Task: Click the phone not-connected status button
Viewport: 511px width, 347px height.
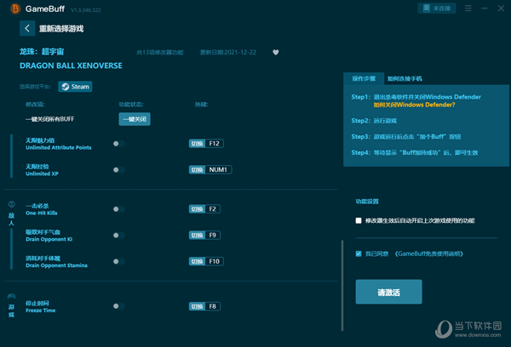Action: click(x=437, y=9)
